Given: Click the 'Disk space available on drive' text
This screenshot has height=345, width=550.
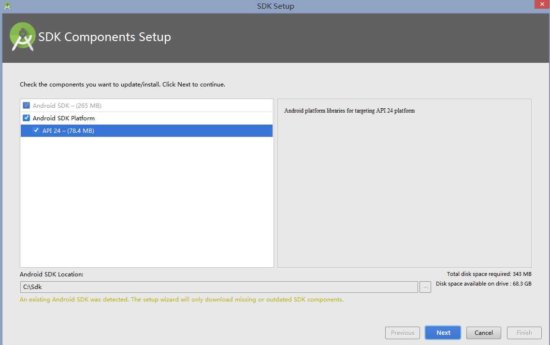Looking at the screenshot, I should click(484, 283).
